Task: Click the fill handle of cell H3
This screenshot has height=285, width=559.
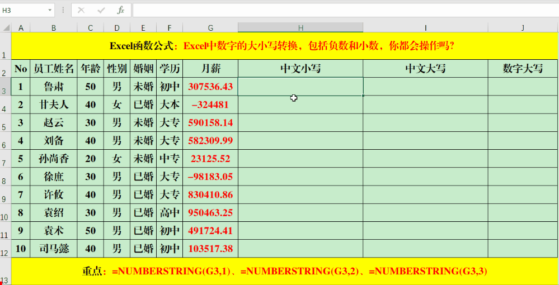Action: tap(363, 96)
